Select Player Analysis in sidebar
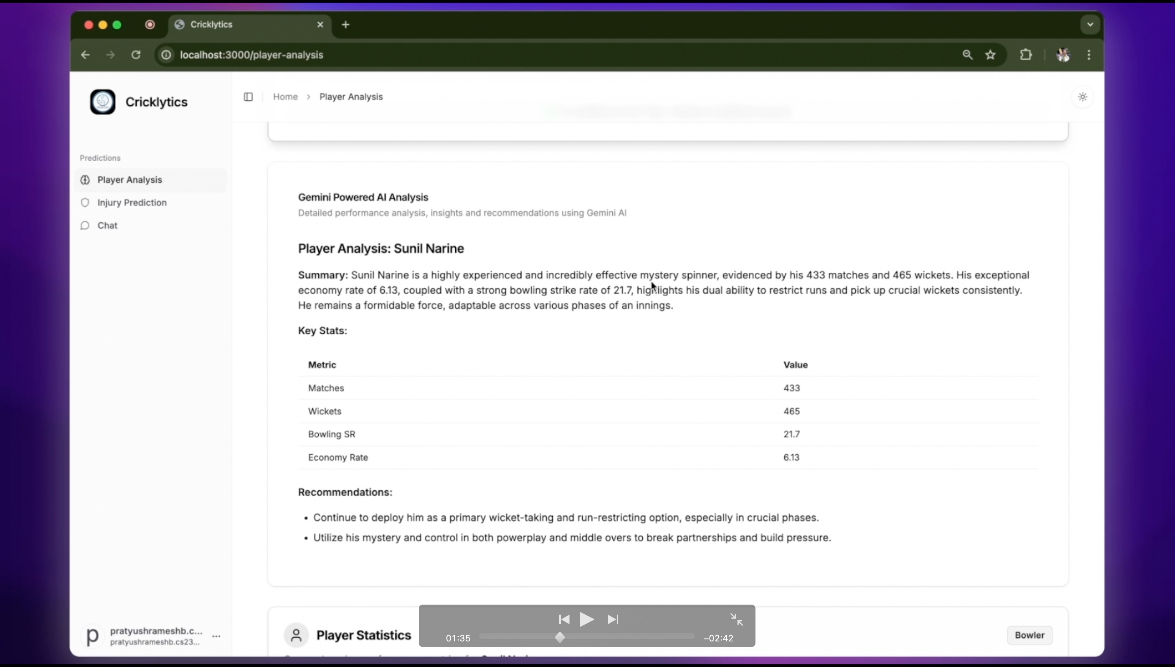 click(x=130, y=180)
